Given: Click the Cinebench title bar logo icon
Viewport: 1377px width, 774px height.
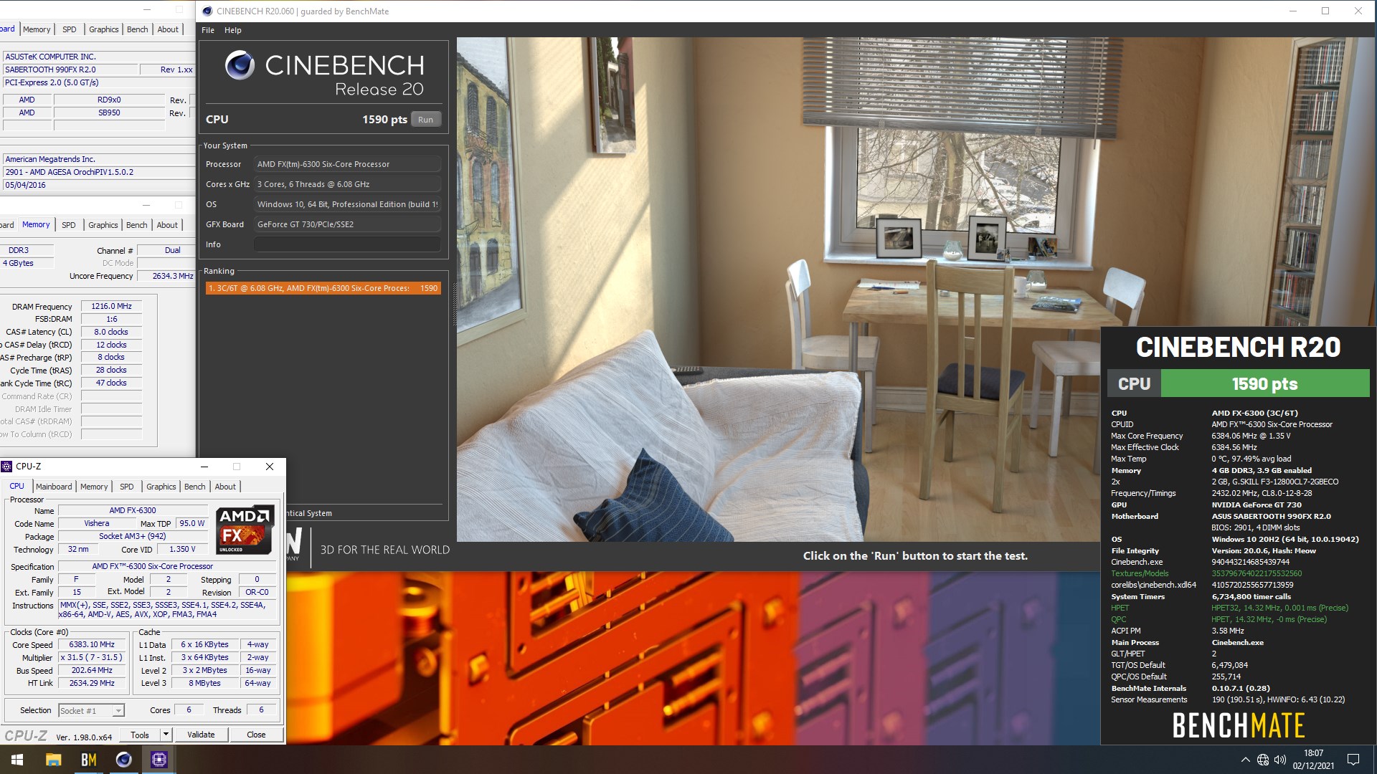Looking at the screenshot, I should coord(207,11).
